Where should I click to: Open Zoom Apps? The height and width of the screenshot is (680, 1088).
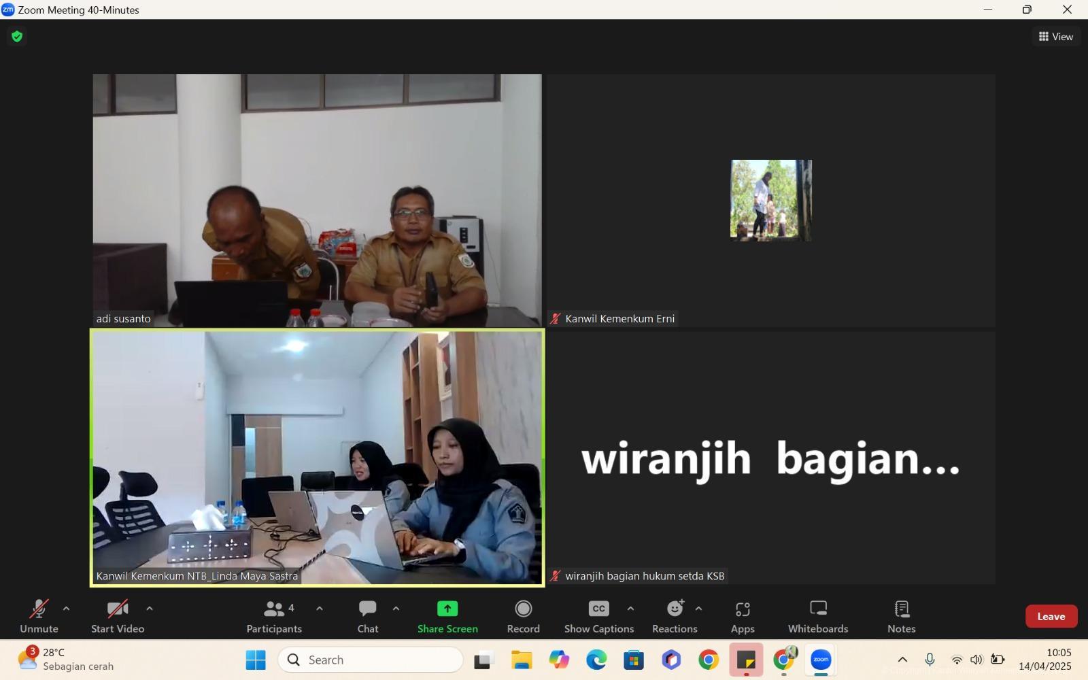(x=743, y=615)
